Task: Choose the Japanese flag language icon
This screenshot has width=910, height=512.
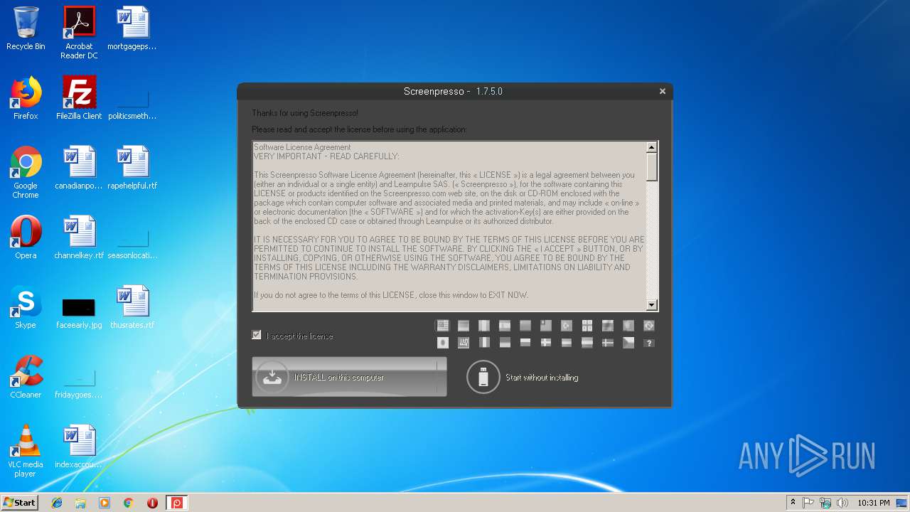Action: [443, 343]
